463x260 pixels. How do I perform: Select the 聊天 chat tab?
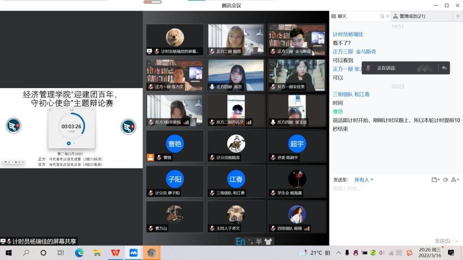click(339, 16)
